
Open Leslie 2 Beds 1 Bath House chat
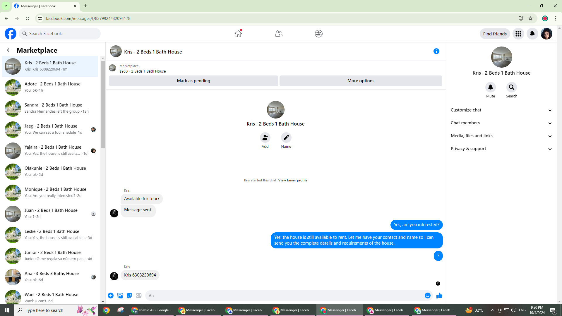[50, 235]
